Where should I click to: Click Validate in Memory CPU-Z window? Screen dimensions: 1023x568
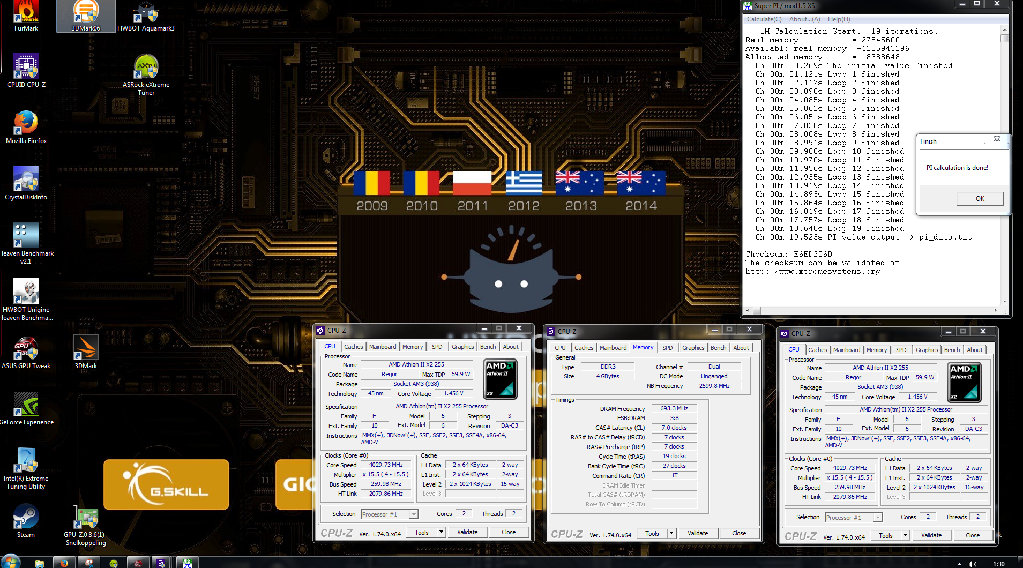coord(698,533)
